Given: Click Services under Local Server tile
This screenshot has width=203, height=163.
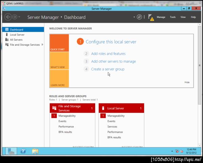Looking at the screenshot, I should pyautogui.click(x=112, y=127).
